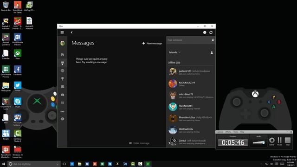
Task: Select friend WaRGaZmXx
Action: 191,130
